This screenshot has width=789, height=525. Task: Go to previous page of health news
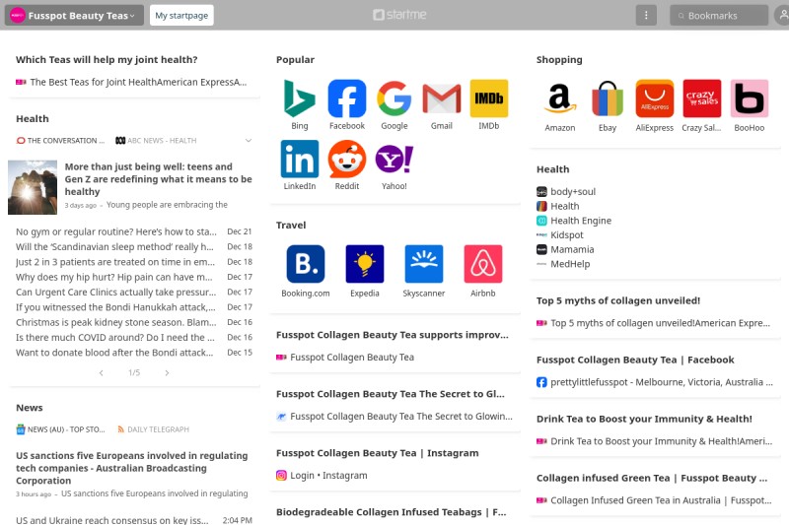point(102,372)
